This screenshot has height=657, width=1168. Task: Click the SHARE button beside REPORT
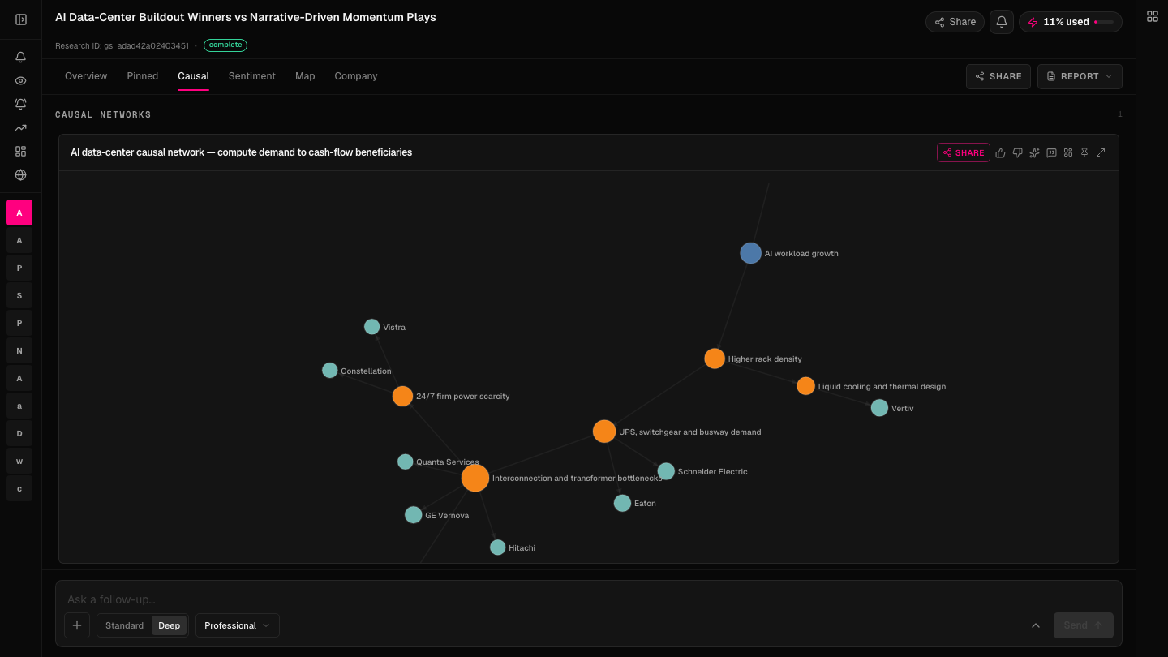[998, 76]
